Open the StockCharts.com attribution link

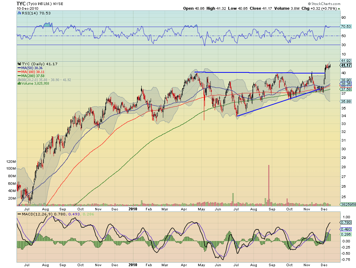click(x=324, y=4)
